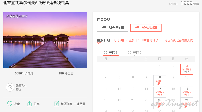Click the share upload icon
This screenshot has height=112, width=202.
click(29, 104)
